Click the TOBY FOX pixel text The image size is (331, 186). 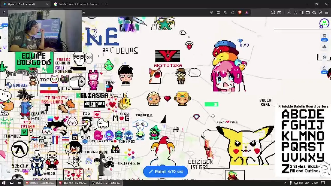click(127, 141)
